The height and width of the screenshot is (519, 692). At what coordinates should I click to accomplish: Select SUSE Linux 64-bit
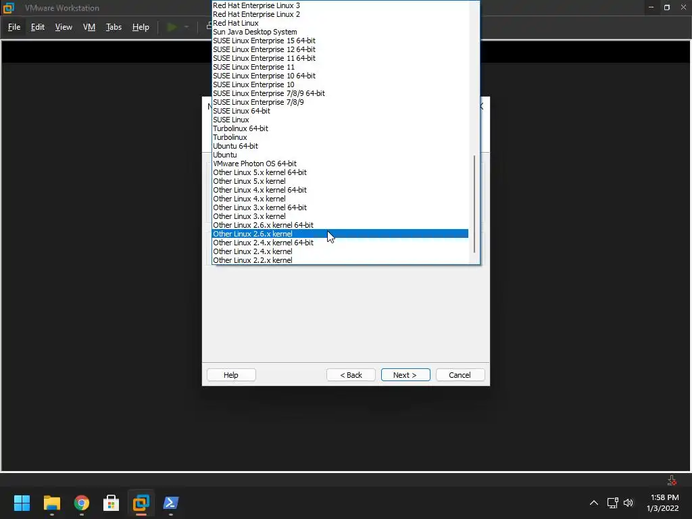(340, 111)
